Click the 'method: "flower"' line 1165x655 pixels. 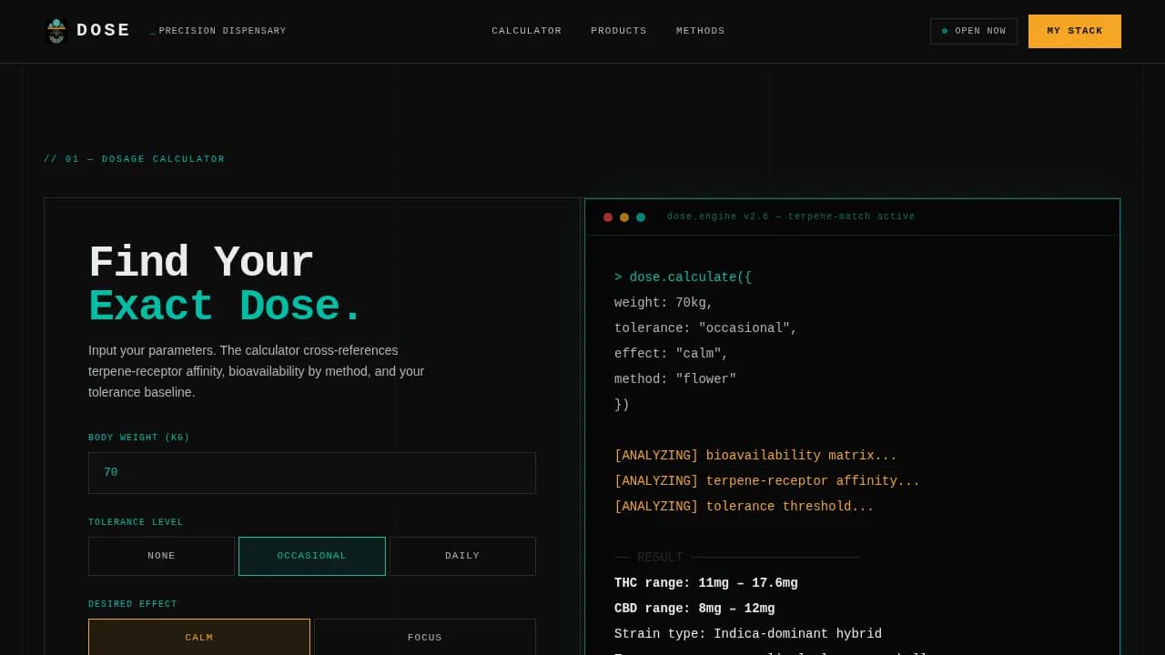675,379
